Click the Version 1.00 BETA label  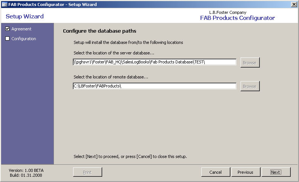click(26, 170)
